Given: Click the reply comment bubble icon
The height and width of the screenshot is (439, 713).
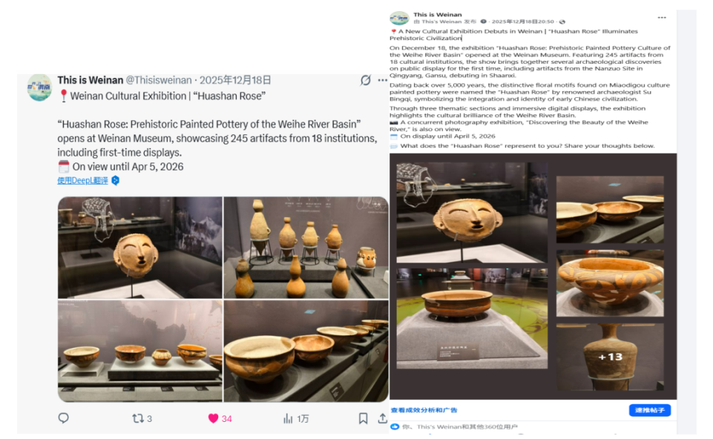Looking at the screenshot, I should coord(64,418).
